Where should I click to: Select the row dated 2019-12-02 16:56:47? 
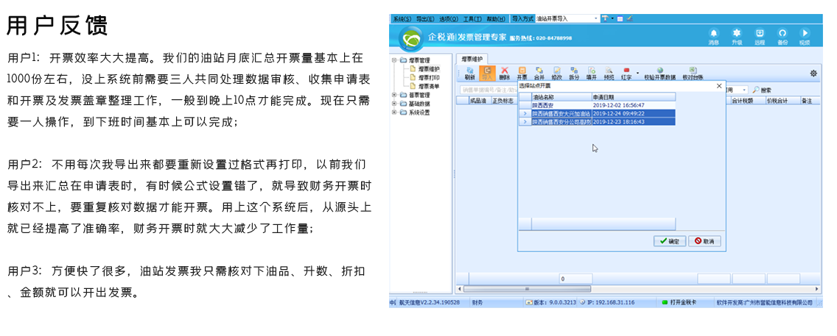pyautogui.click(x=598, y=105)
